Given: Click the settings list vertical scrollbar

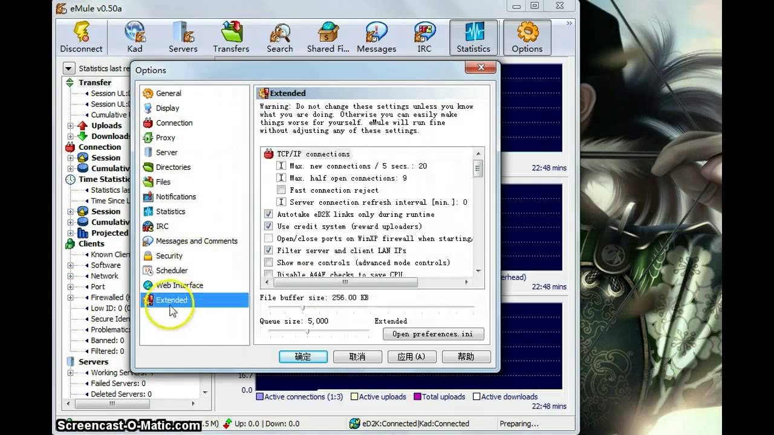Looking at the screenshot, I should coord(478,212).
